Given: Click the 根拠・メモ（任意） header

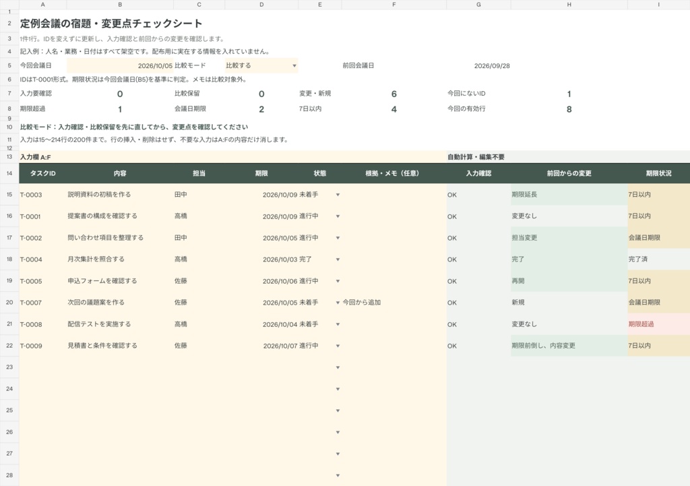Looking at the screenshot, I should pos(394,173).
